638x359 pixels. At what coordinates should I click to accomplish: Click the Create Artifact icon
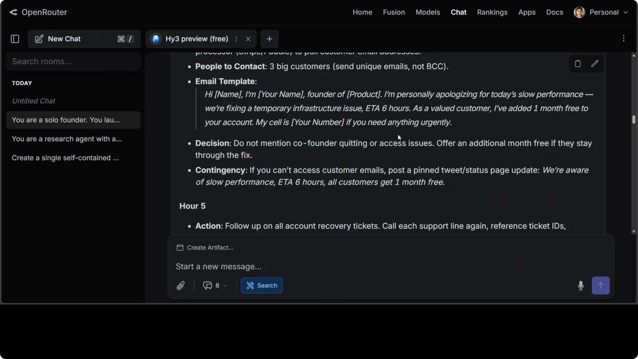pos(180,248)
